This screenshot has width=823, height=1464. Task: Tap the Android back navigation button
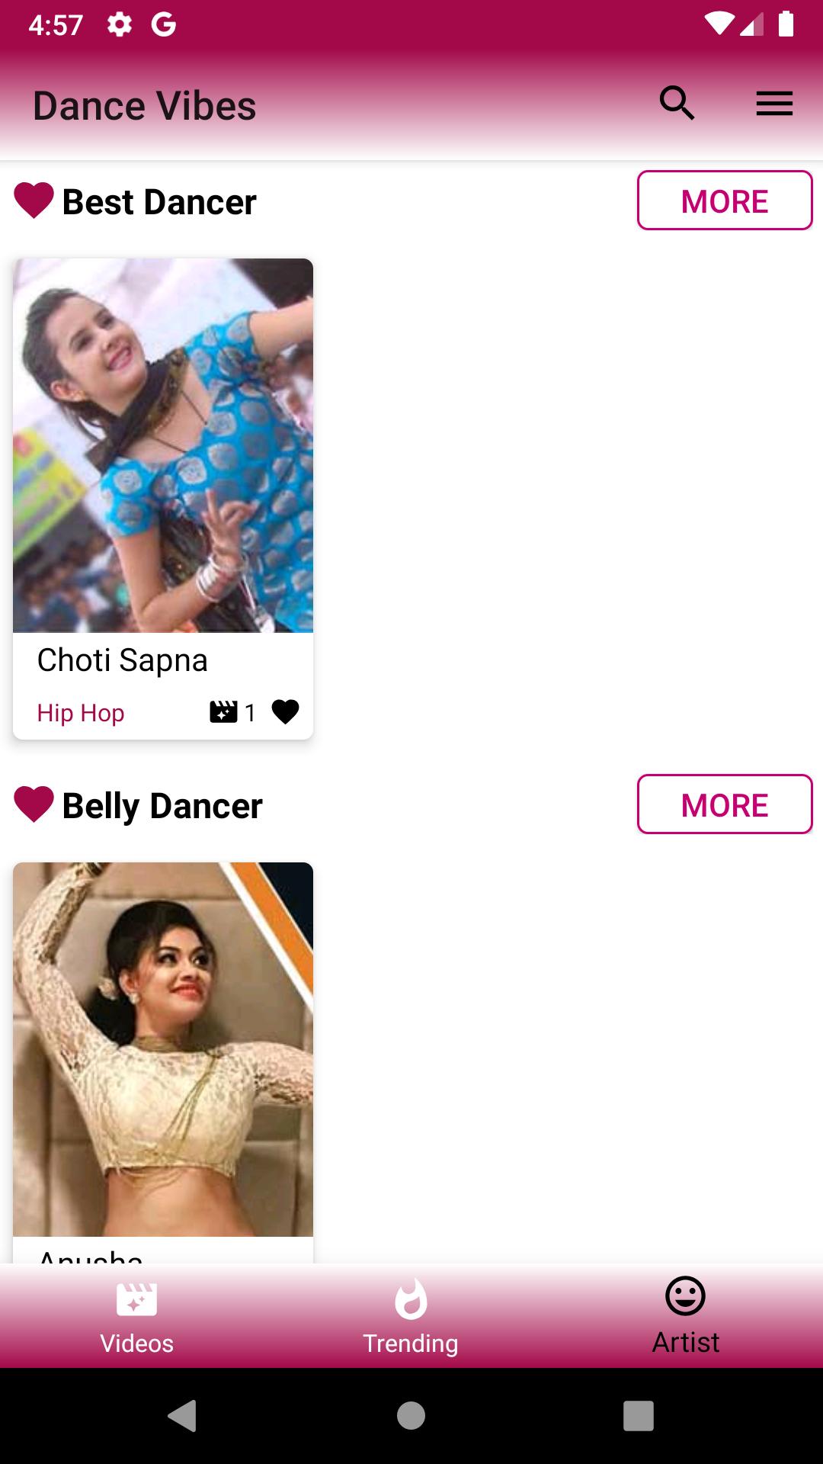(183, 1416)
